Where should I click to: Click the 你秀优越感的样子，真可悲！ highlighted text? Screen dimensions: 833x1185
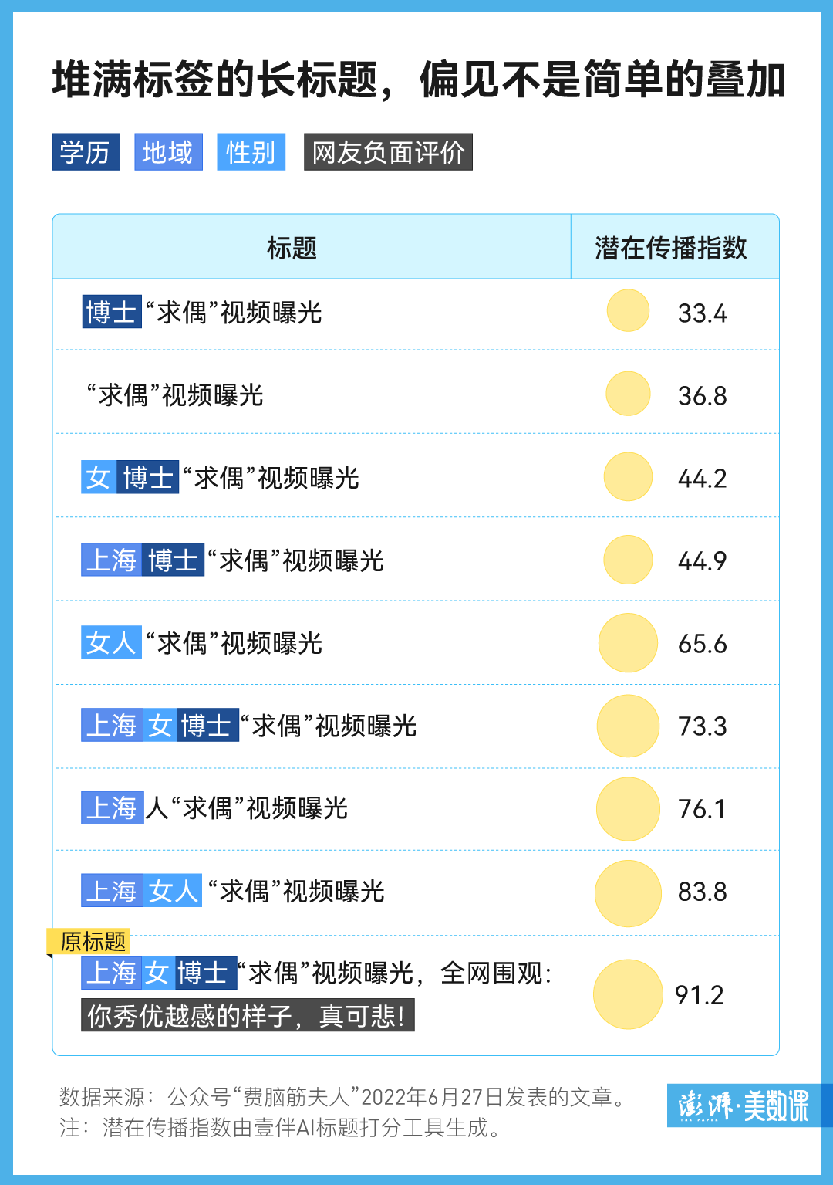click(x=248, y=1015)
